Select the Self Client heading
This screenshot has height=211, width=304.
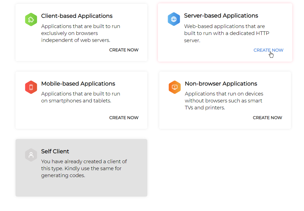tap(55, 151)
